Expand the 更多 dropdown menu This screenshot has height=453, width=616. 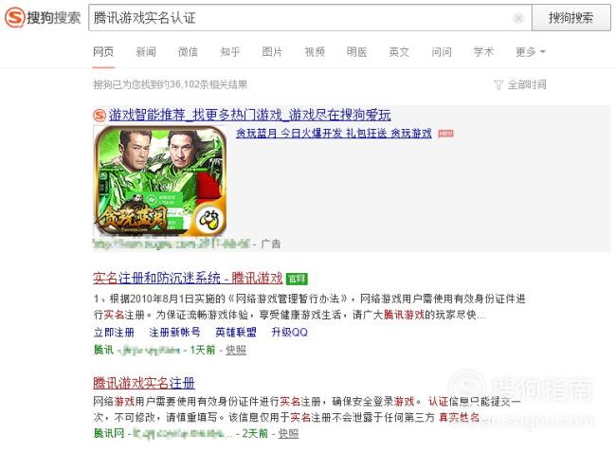[531, 52]
